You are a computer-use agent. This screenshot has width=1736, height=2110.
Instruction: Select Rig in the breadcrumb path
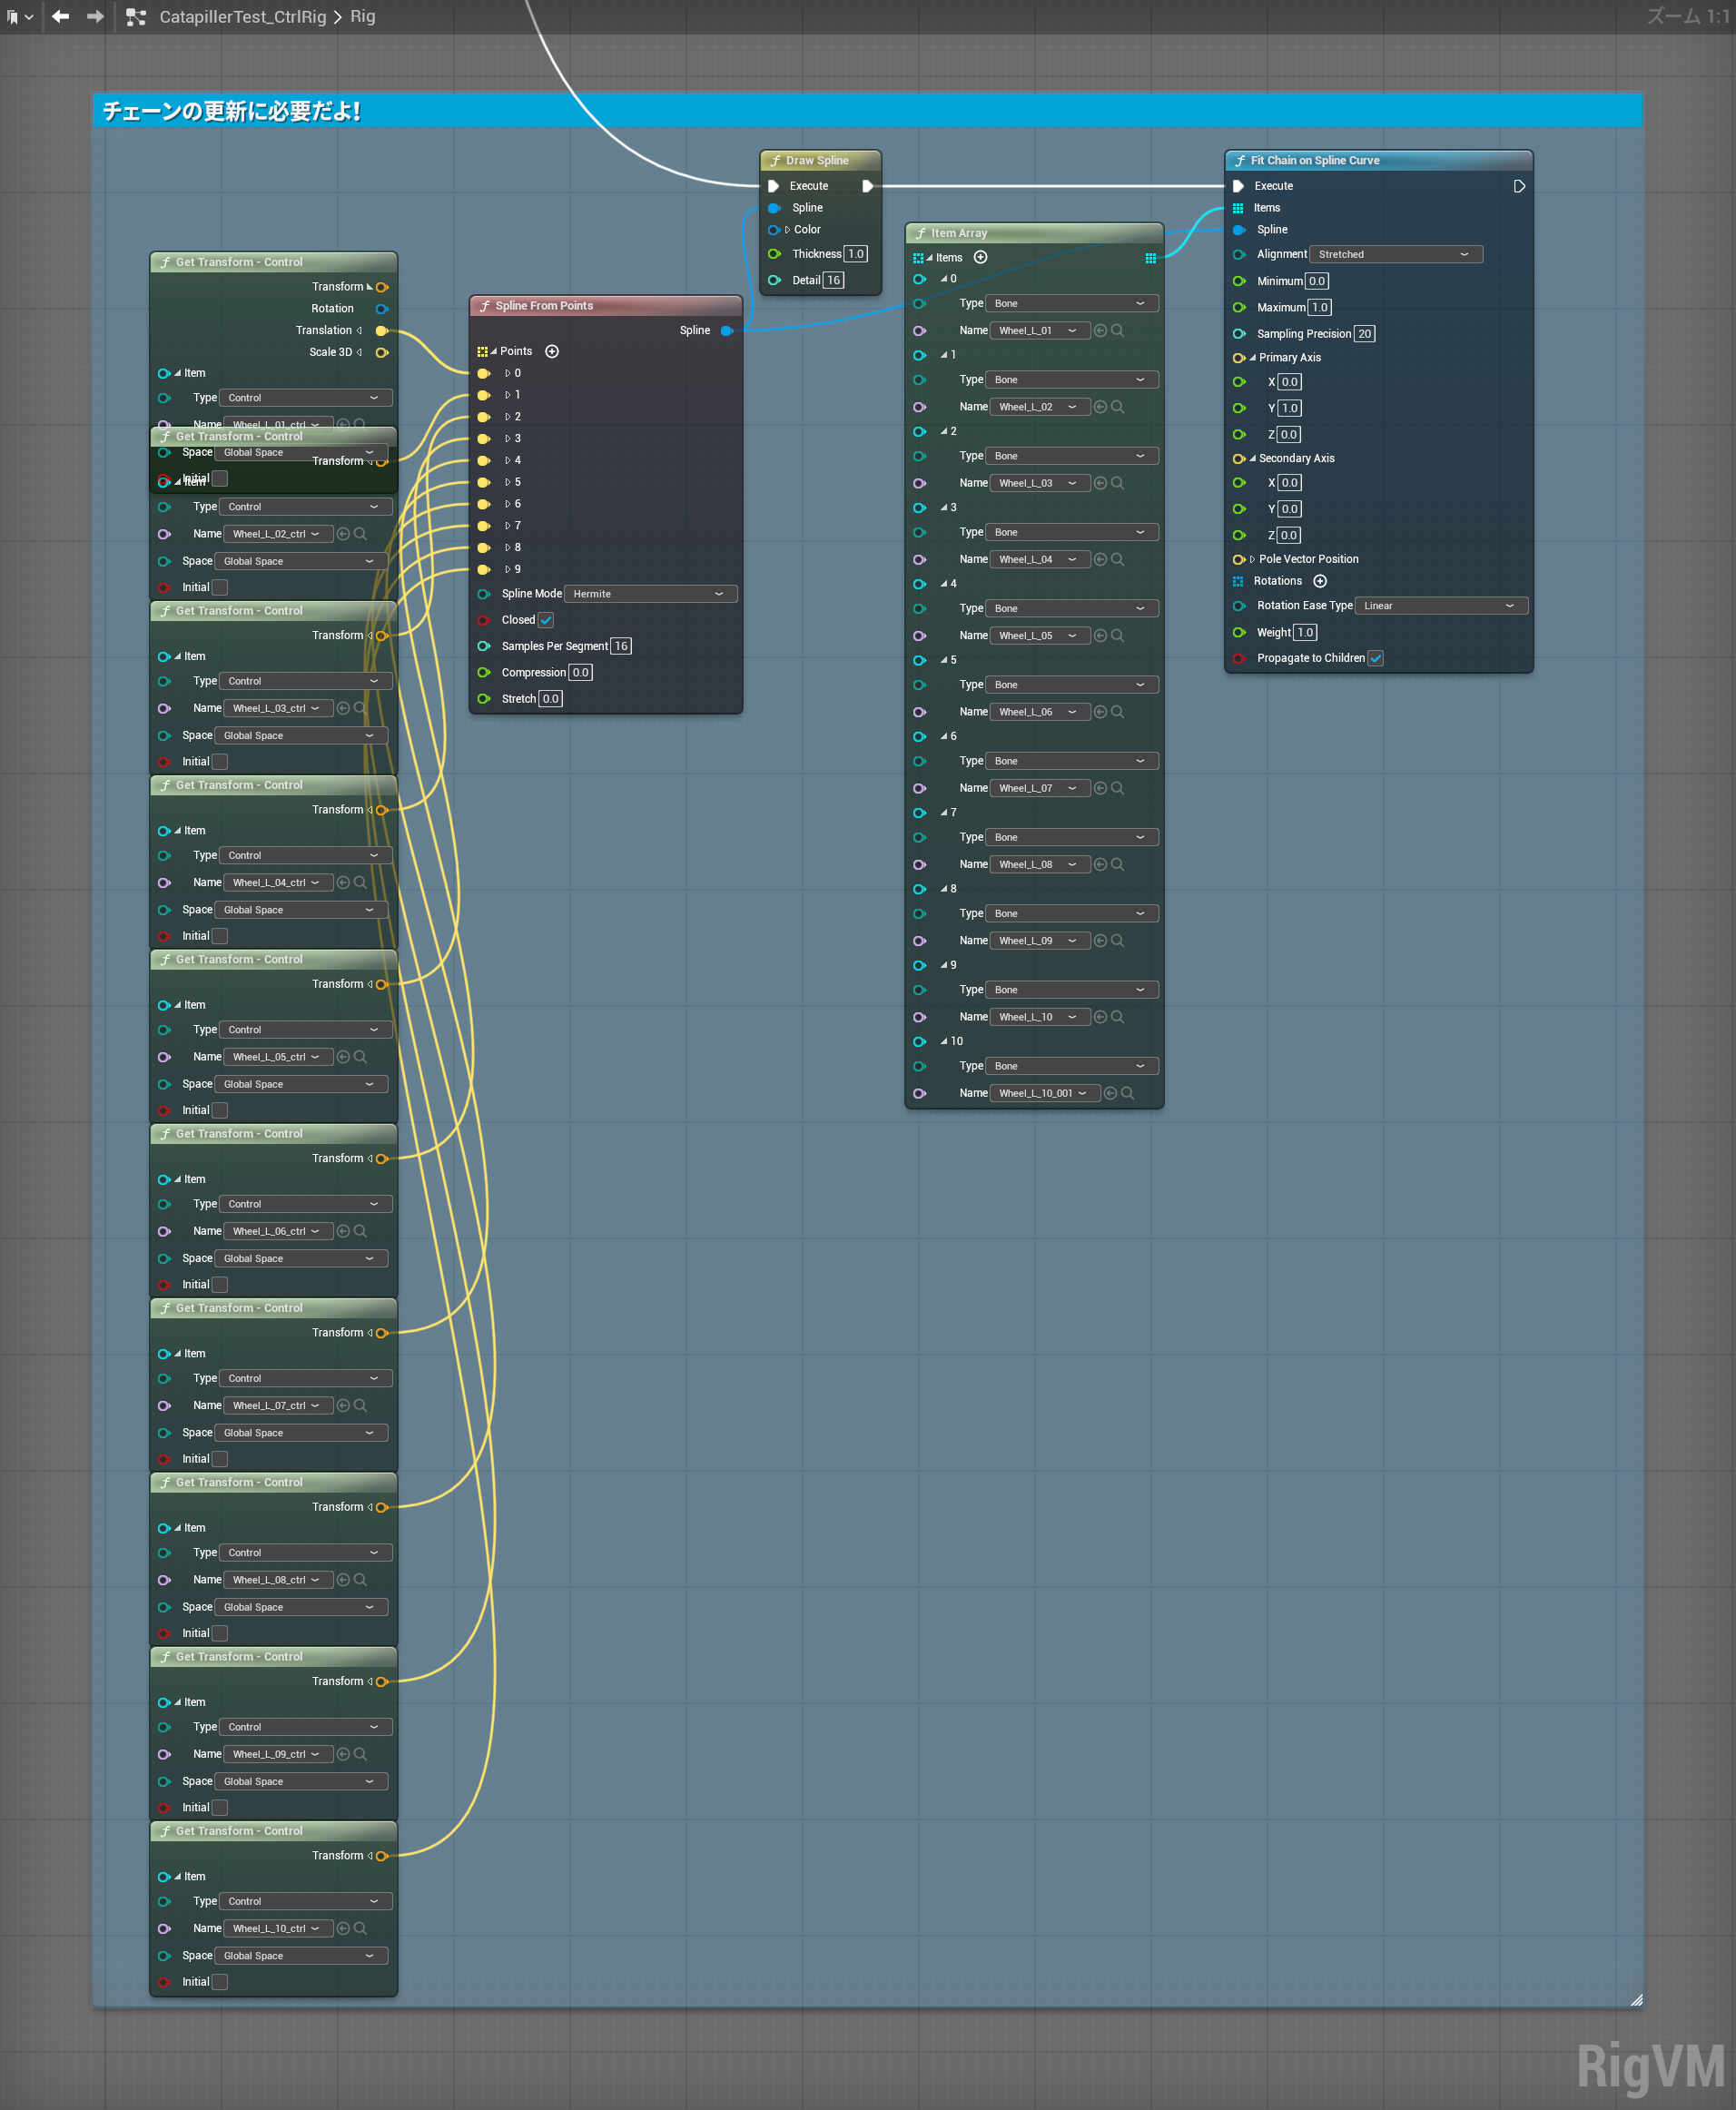coord(362,16)
